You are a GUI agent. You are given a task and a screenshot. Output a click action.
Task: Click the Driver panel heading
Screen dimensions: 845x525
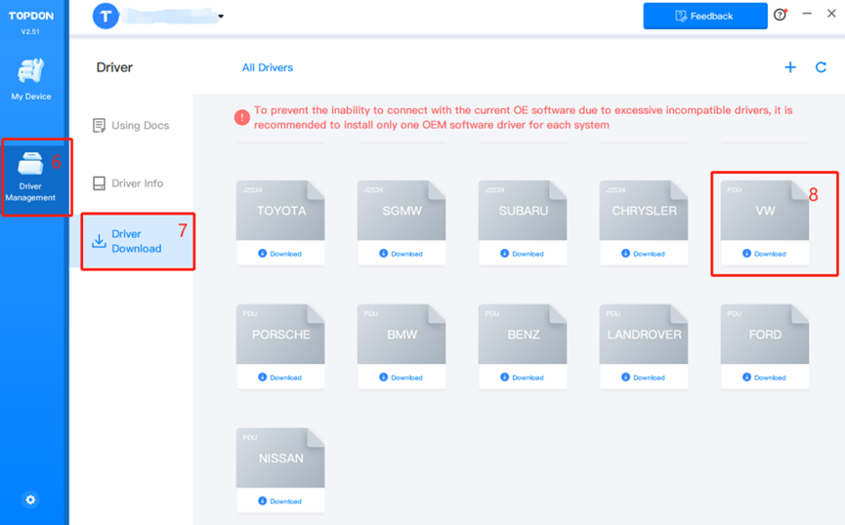pos(114,67)
